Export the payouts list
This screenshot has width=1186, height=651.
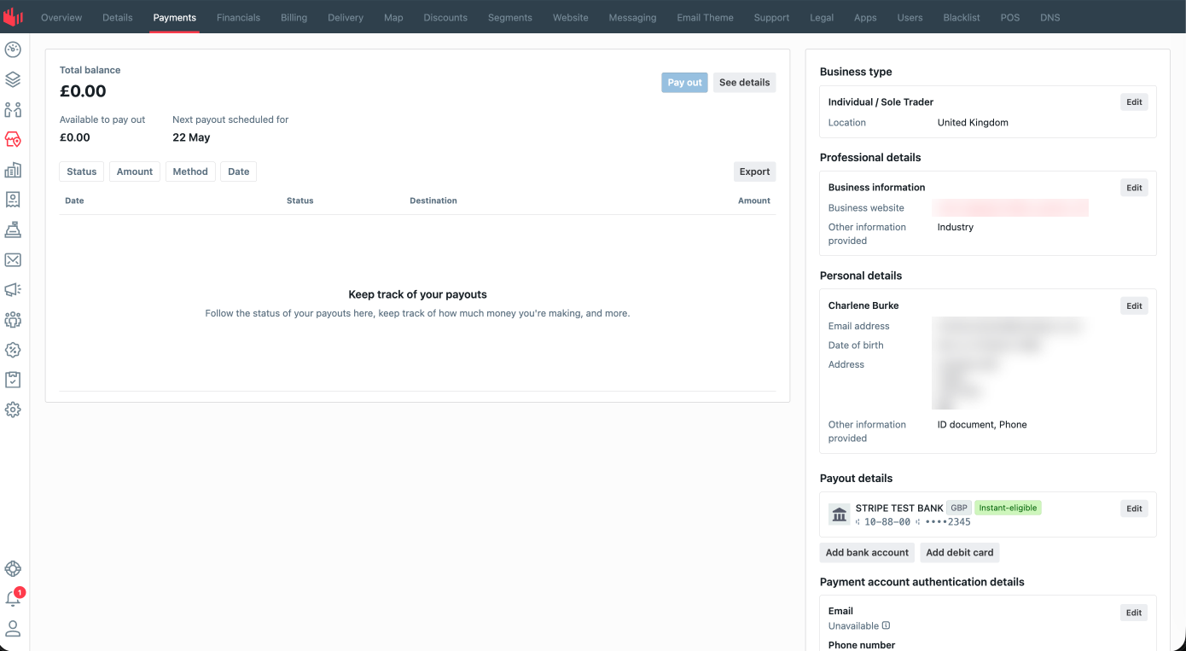755,171
